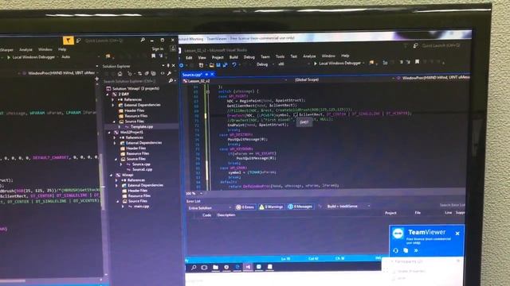This screenshot has height=286, width=510.
Task: Open the Solution Explorer Home icon
Action: coord(120,74)
